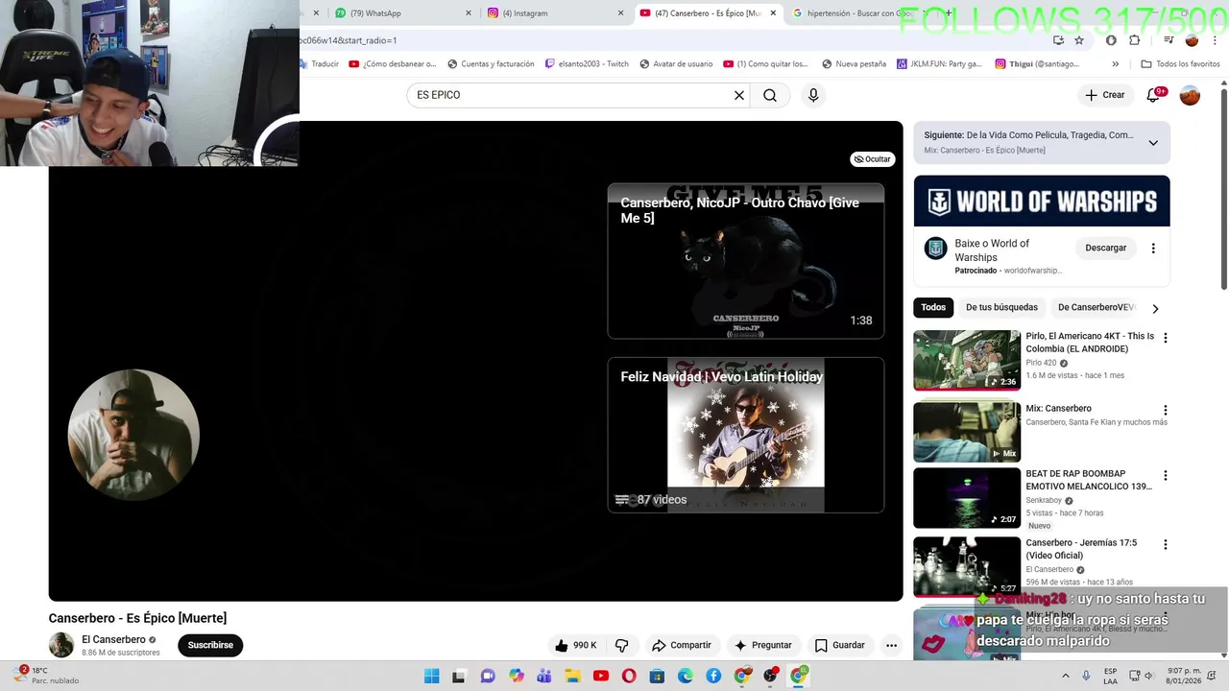
Task: Open the Feliz Navidad Vevo Latin Holiday playlist
Action: (745, 435)
